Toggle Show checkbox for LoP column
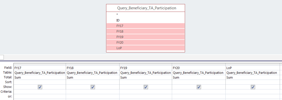282x100 pixels. (x=253, y=87)
